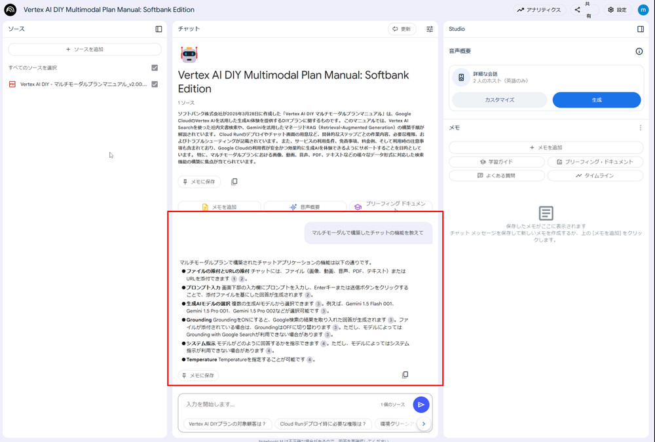Screen dimensions: 655x442
Task: Click the NotebookLM logo icon top-left
Action: (9, 9)
